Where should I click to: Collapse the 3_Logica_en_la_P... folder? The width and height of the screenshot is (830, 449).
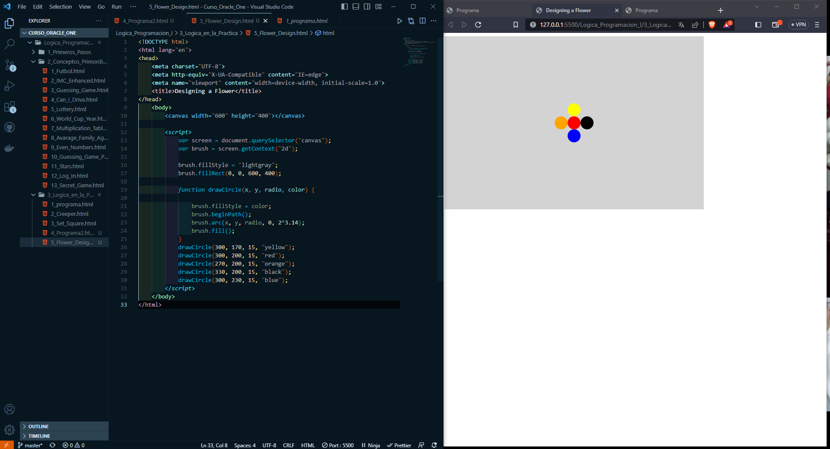(x=64, y=195)
